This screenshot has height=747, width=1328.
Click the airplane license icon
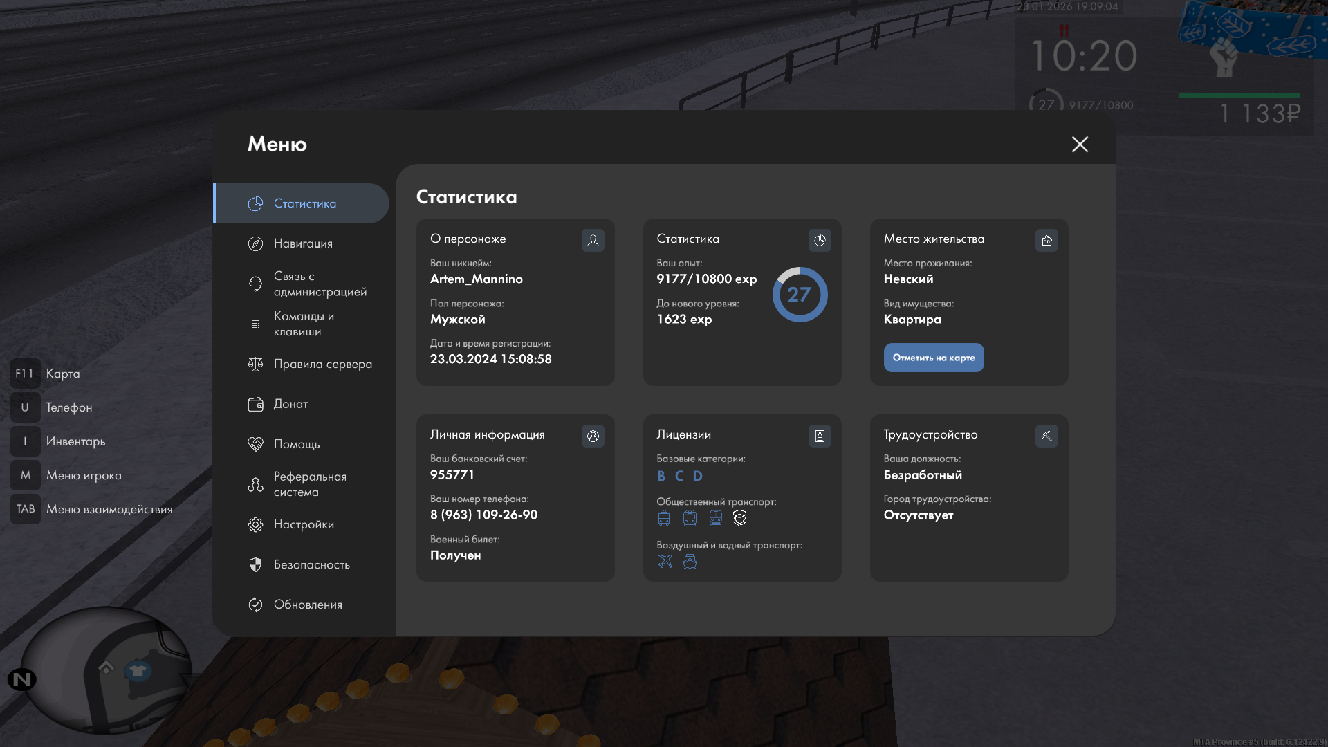(665, 561)
